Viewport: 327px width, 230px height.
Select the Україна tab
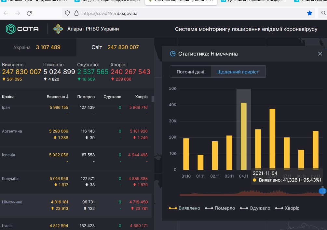[38, 47]
